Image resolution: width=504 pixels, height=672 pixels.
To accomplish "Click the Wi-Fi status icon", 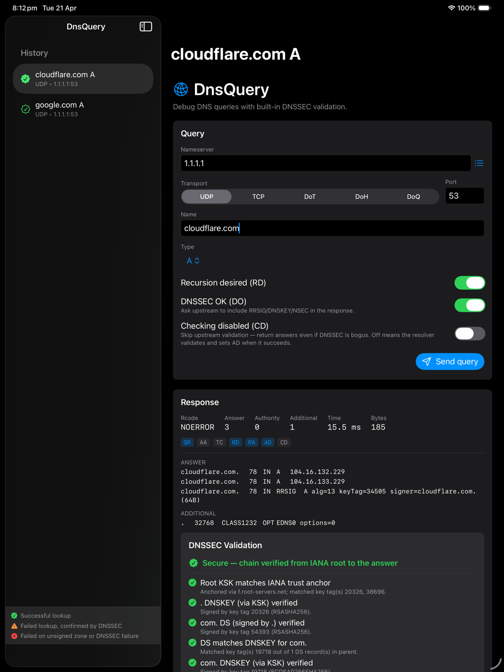I will [x=451, y=8].
